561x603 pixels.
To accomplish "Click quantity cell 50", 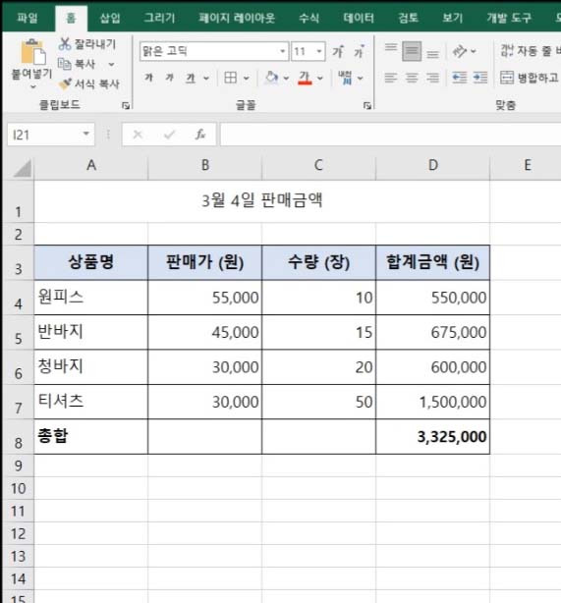I will pyautogui.click(x=319, y=402).
